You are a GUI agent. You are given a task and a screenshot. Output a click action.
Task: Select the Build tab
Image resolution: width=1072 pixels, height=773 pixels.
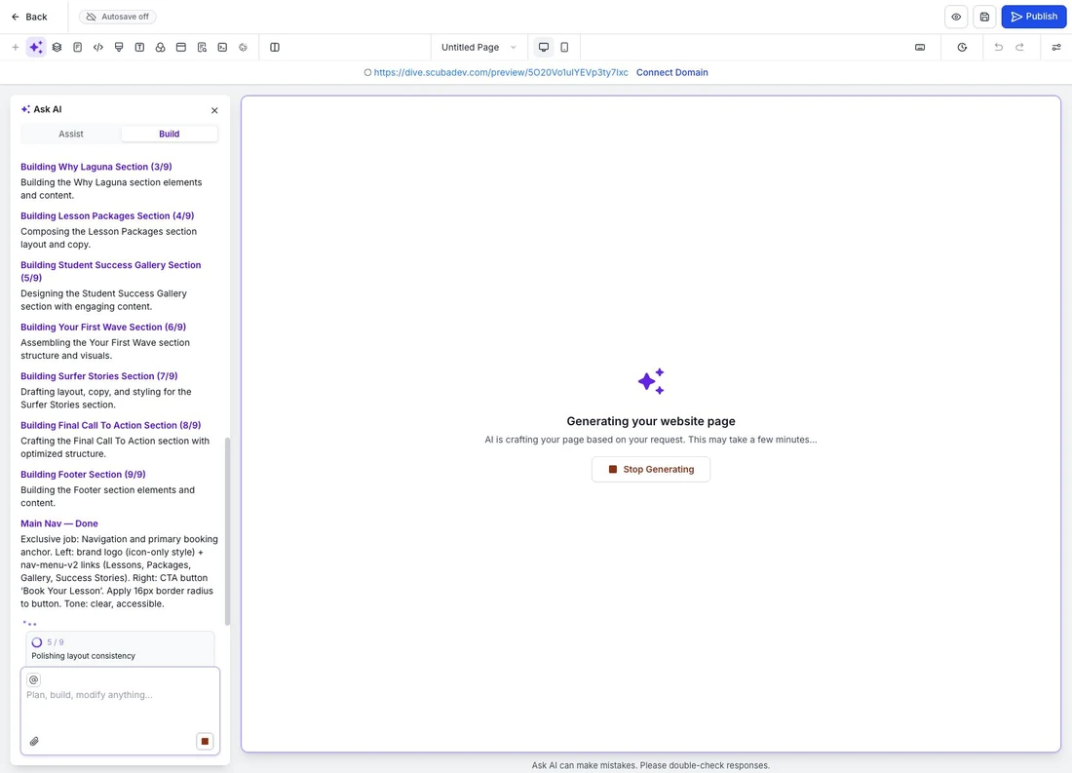(x=169, y=135)
